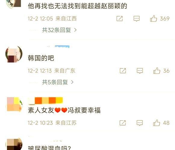This screenshot has width=175, height=150.
Task: Reply to the 韩国的吧 comment
Action: tap(140, 71)
